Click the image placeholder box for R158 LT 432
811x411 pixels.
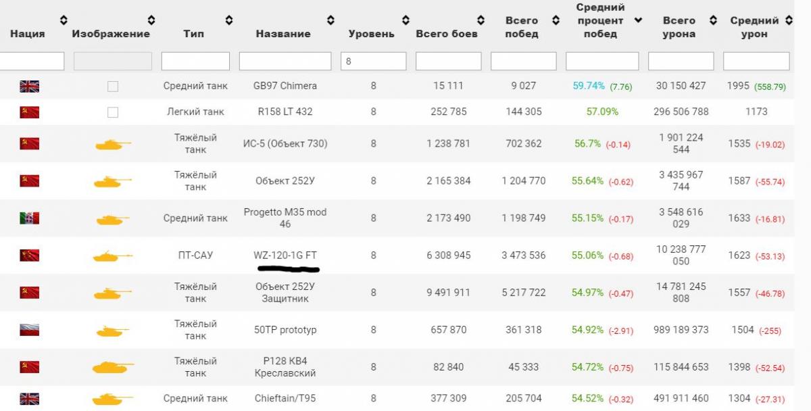113,112
